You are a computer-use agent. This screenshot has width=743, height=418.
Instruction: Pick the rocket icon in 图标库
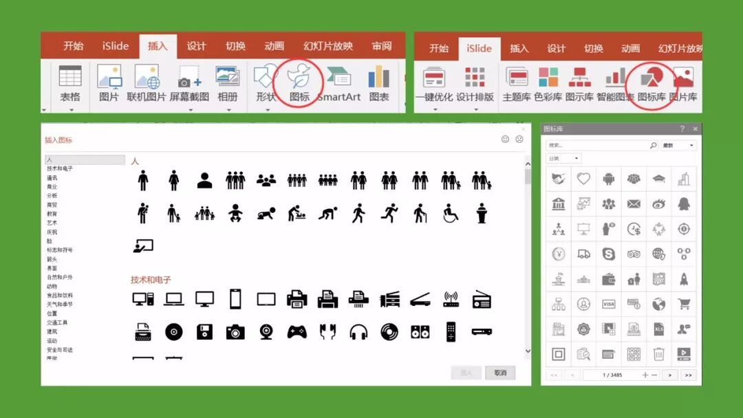click(684, 279)
